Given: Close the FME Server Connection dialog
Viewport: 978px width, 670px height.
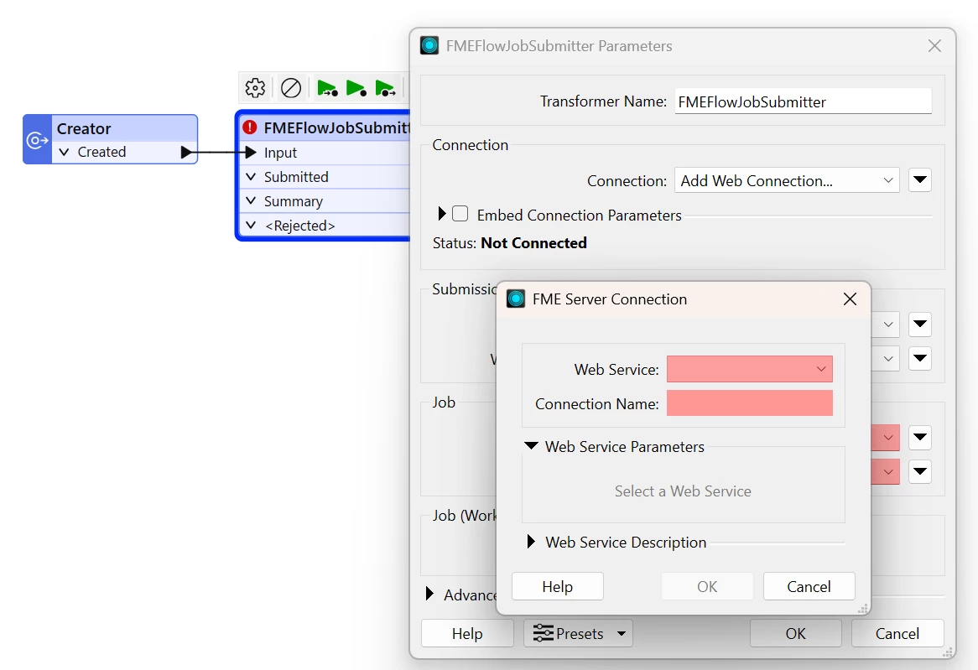Looking at the screenshot, I should click(850, 299).
